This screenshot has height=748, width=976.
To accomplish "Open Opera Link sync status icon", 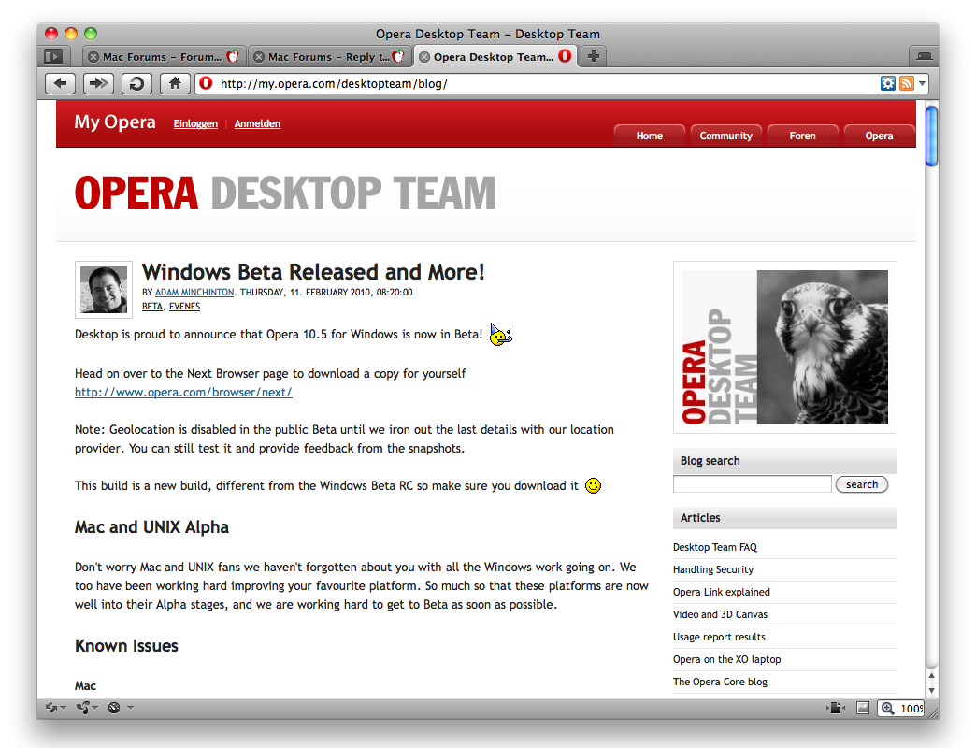I will [x=51, y=707].
